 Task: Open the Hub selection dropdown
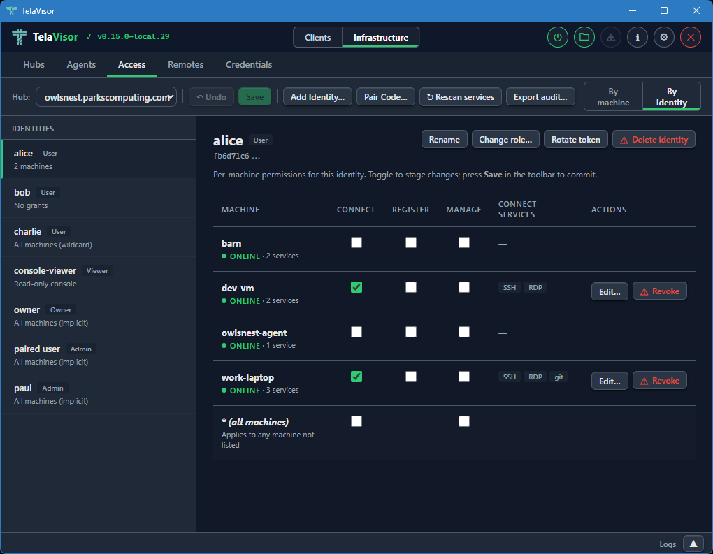click(x=106, y=97)
